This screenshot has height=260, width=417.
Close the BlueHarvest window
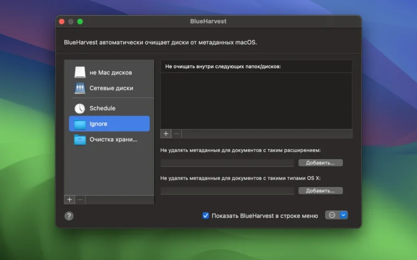click(62, 21)
